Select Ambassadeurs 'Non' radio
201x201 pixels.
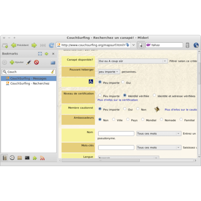pyautogui.click(x=100, y=119)
